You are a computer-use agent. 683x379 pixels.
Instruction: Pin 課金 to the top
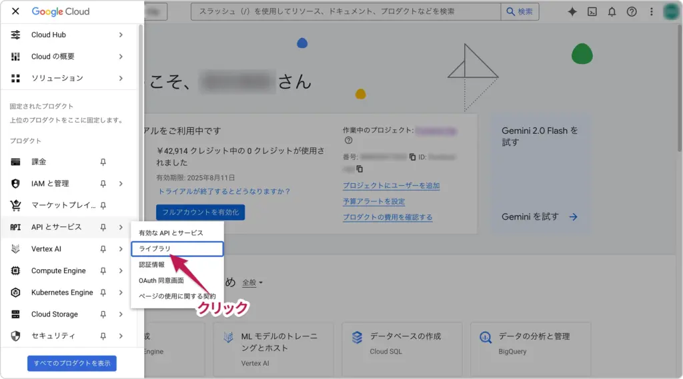click(103, 162)
